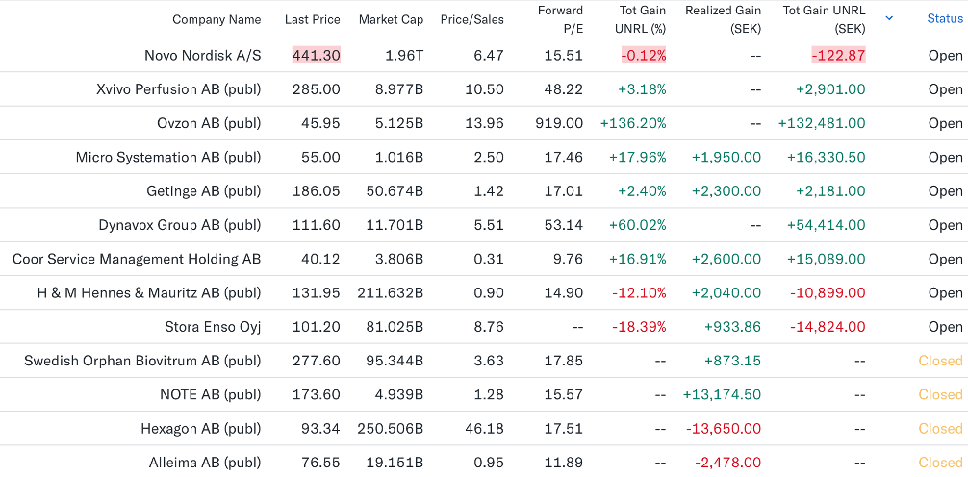
Task: Select Micro Systemation AB (publ) name
Action: 168,157
